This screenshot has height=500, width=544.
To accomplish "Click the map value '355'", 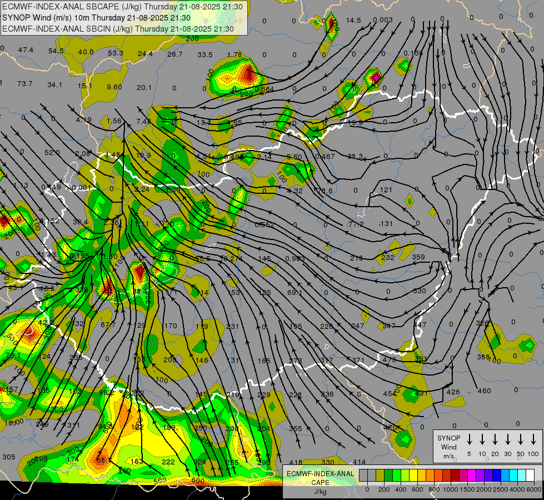I will tap(296, 428).
